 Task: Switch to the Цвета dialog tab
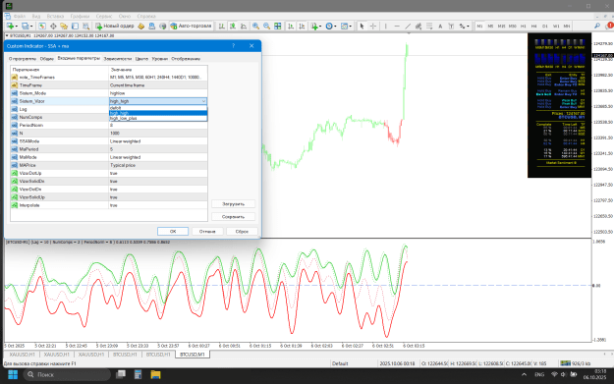pos(141,59)
